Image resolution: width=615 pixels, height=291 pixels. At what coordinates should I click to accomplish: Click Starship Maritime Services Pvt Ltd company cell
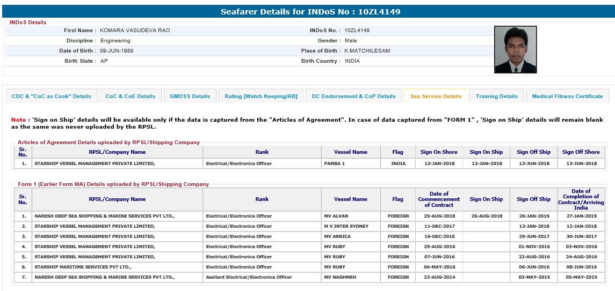click(117, 267)
